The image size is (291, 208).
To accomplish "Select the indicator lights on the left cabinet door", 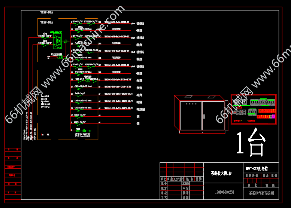I will (x=191, y=104).
